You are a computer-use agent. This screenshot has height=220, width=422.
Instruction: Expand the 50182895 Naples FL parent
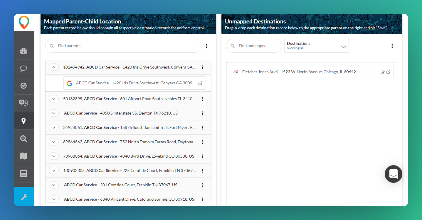[54, 99]
